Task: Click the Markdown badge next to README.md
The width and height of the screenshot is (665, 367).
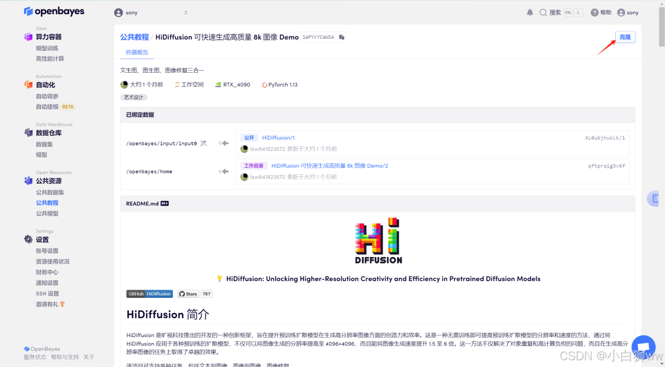Action: point(165,204)
